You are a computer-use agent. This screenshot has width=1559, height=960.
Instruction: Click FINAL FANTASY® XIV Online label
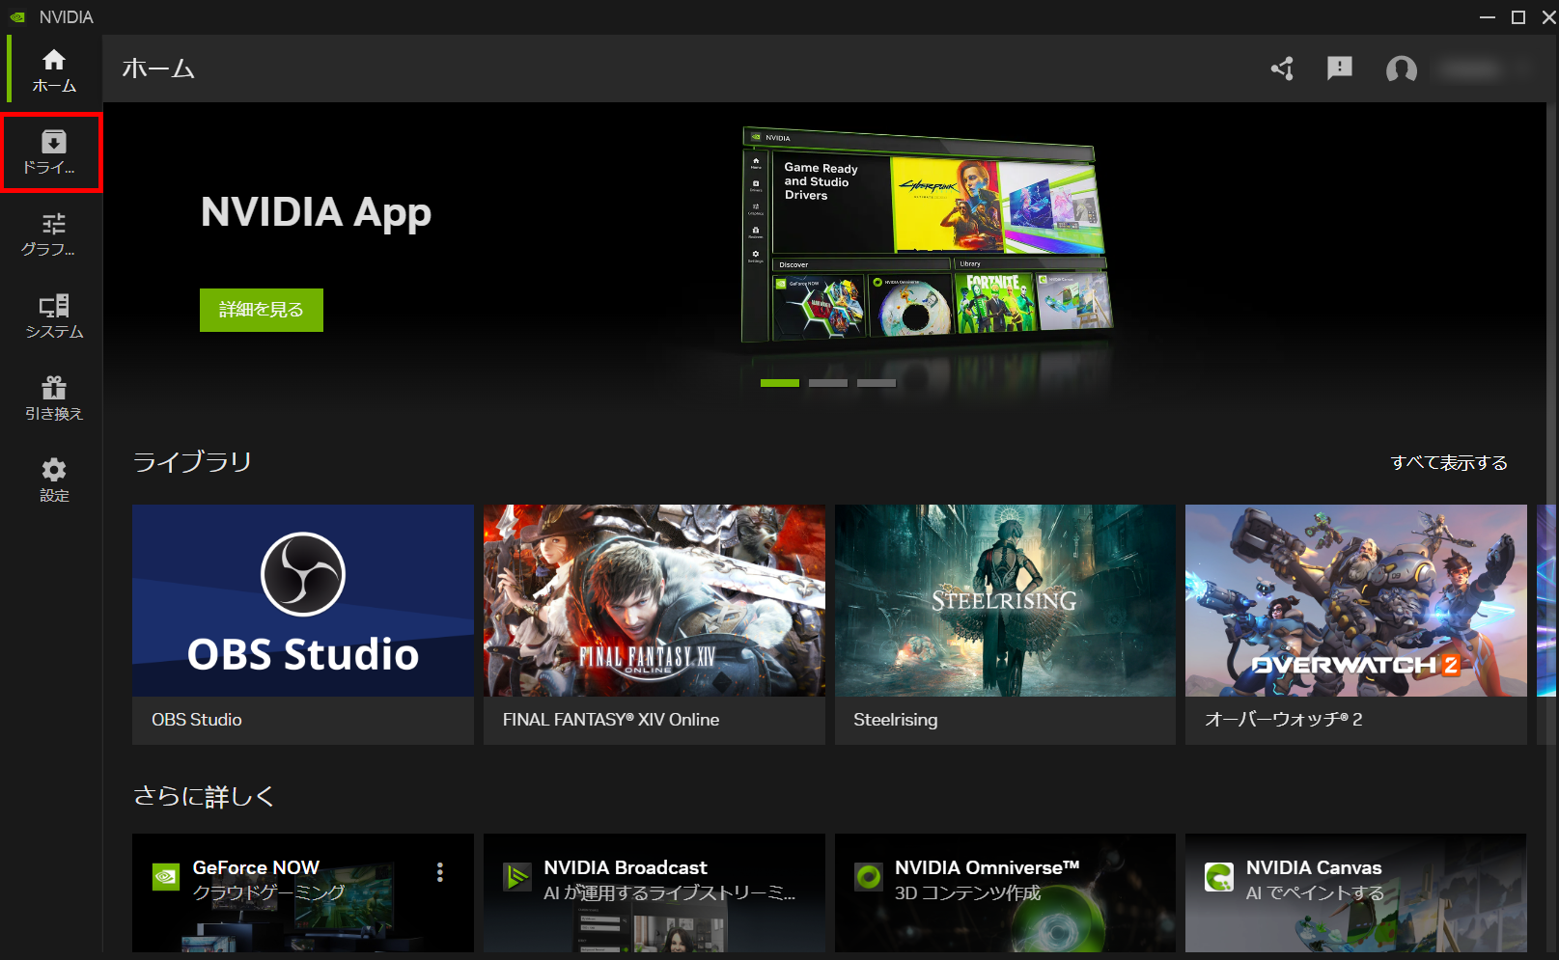[611, 720]
